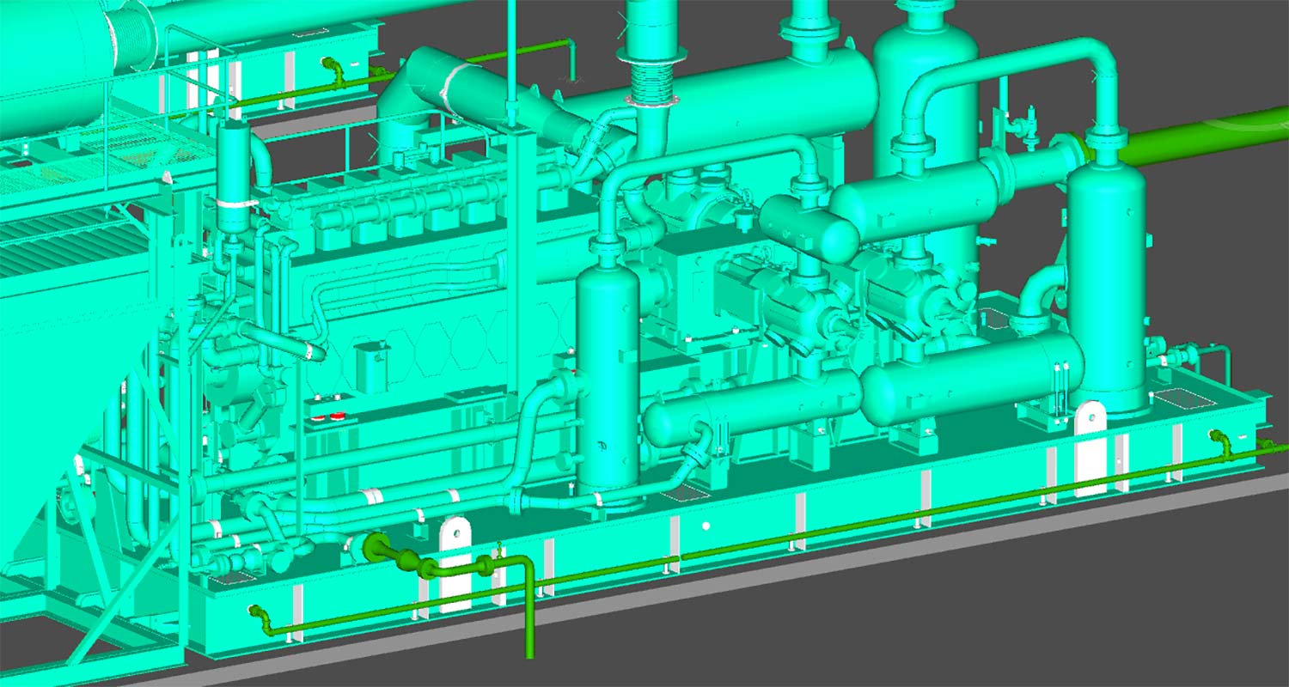This screenshot has width=1289, height=687.
Task: Click the dark green overhead gas pipe
Action: tap(1203, 142)
